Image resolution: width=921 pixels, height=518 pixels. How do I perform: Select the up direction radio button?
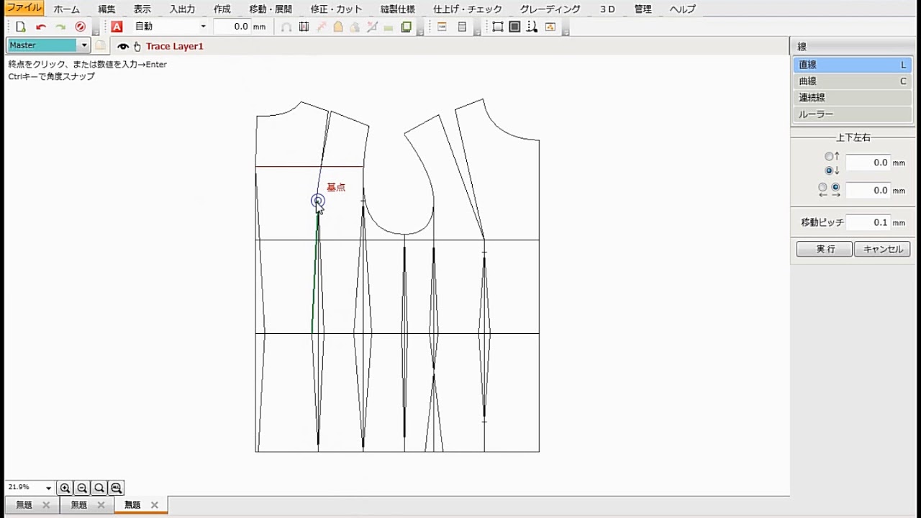tap(829, 156)
